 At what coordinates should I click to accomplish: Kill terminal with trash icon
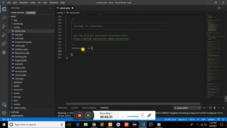[x=215, y=108]
